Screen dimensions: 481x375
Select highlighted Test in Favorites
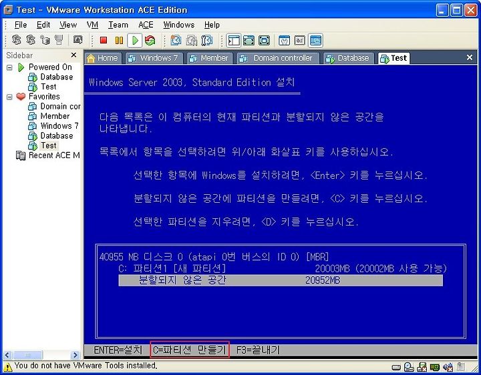tap(43, 146)
